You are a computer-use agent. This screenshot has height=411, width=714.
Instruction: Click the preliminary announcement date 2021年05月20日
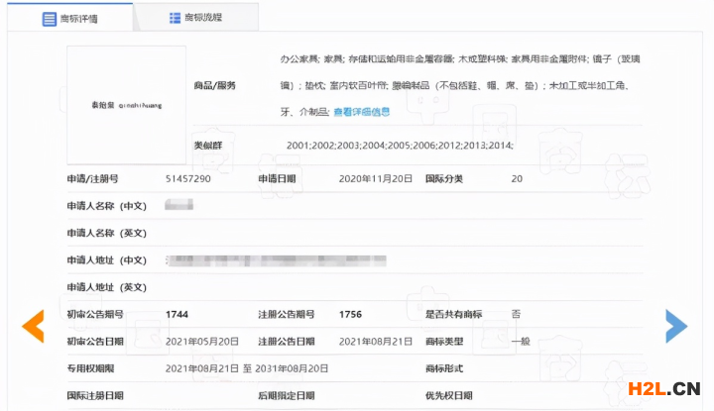(x=202, y=341)
